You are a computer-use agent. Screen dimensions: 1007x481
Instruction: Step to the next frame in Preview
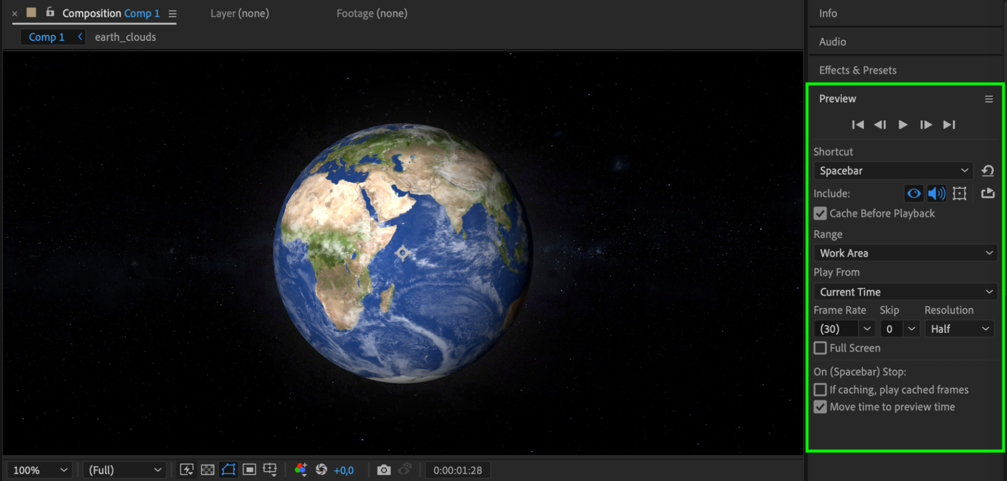pos(925,125)
